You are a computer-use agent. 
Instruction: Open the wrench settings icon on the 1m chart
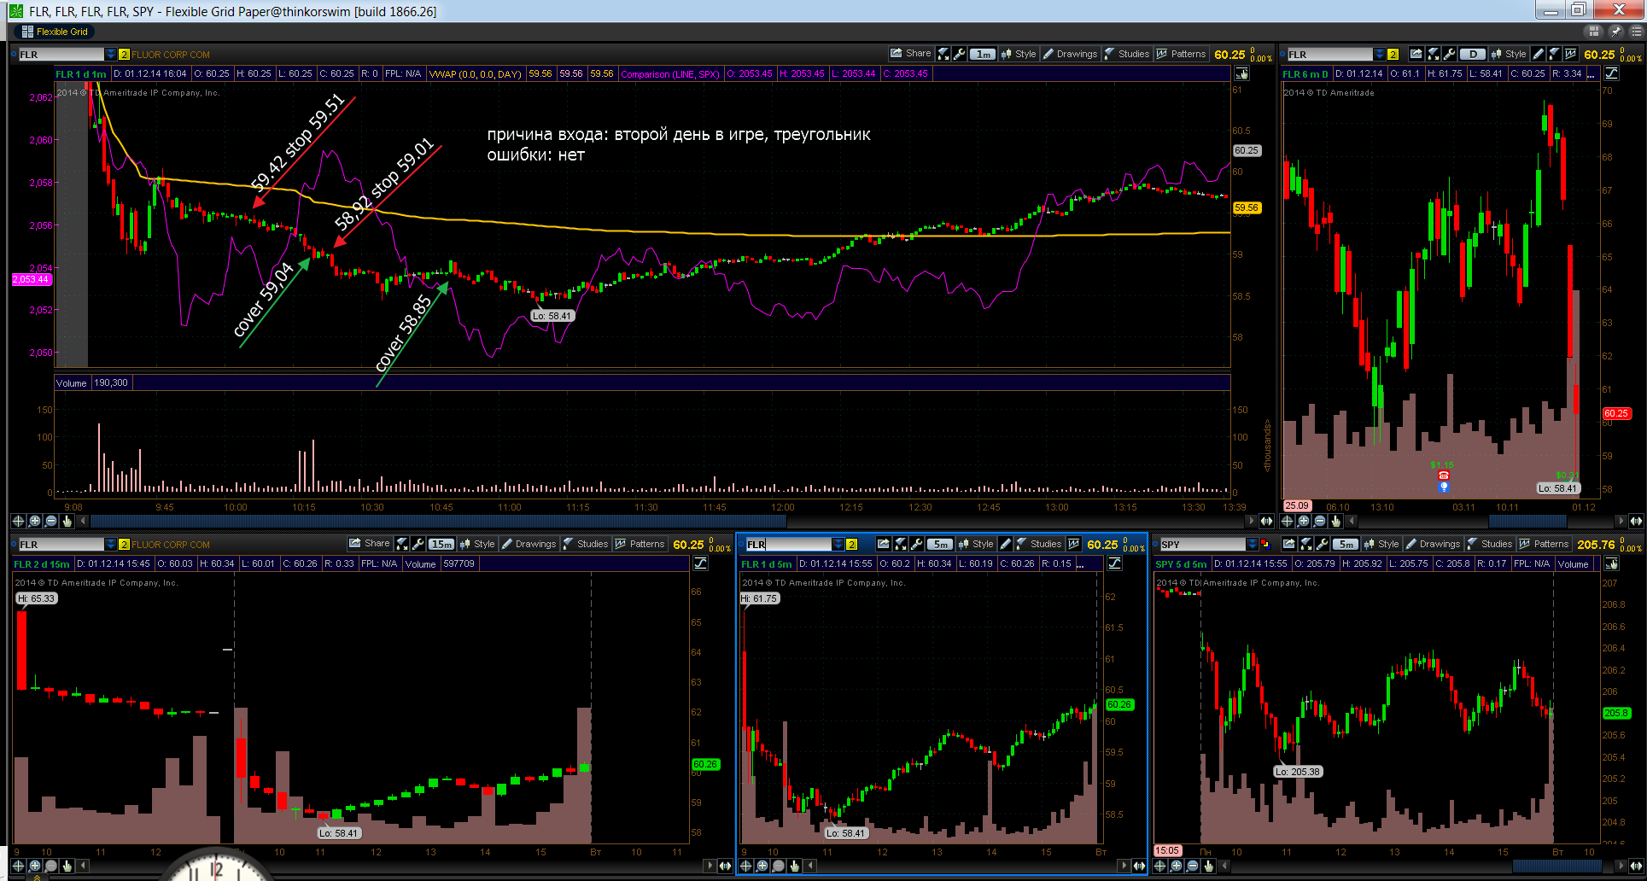960,54
